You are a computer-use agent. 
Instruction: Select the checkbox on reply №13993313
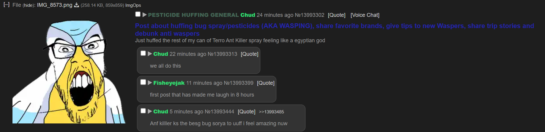coord(143,53)
